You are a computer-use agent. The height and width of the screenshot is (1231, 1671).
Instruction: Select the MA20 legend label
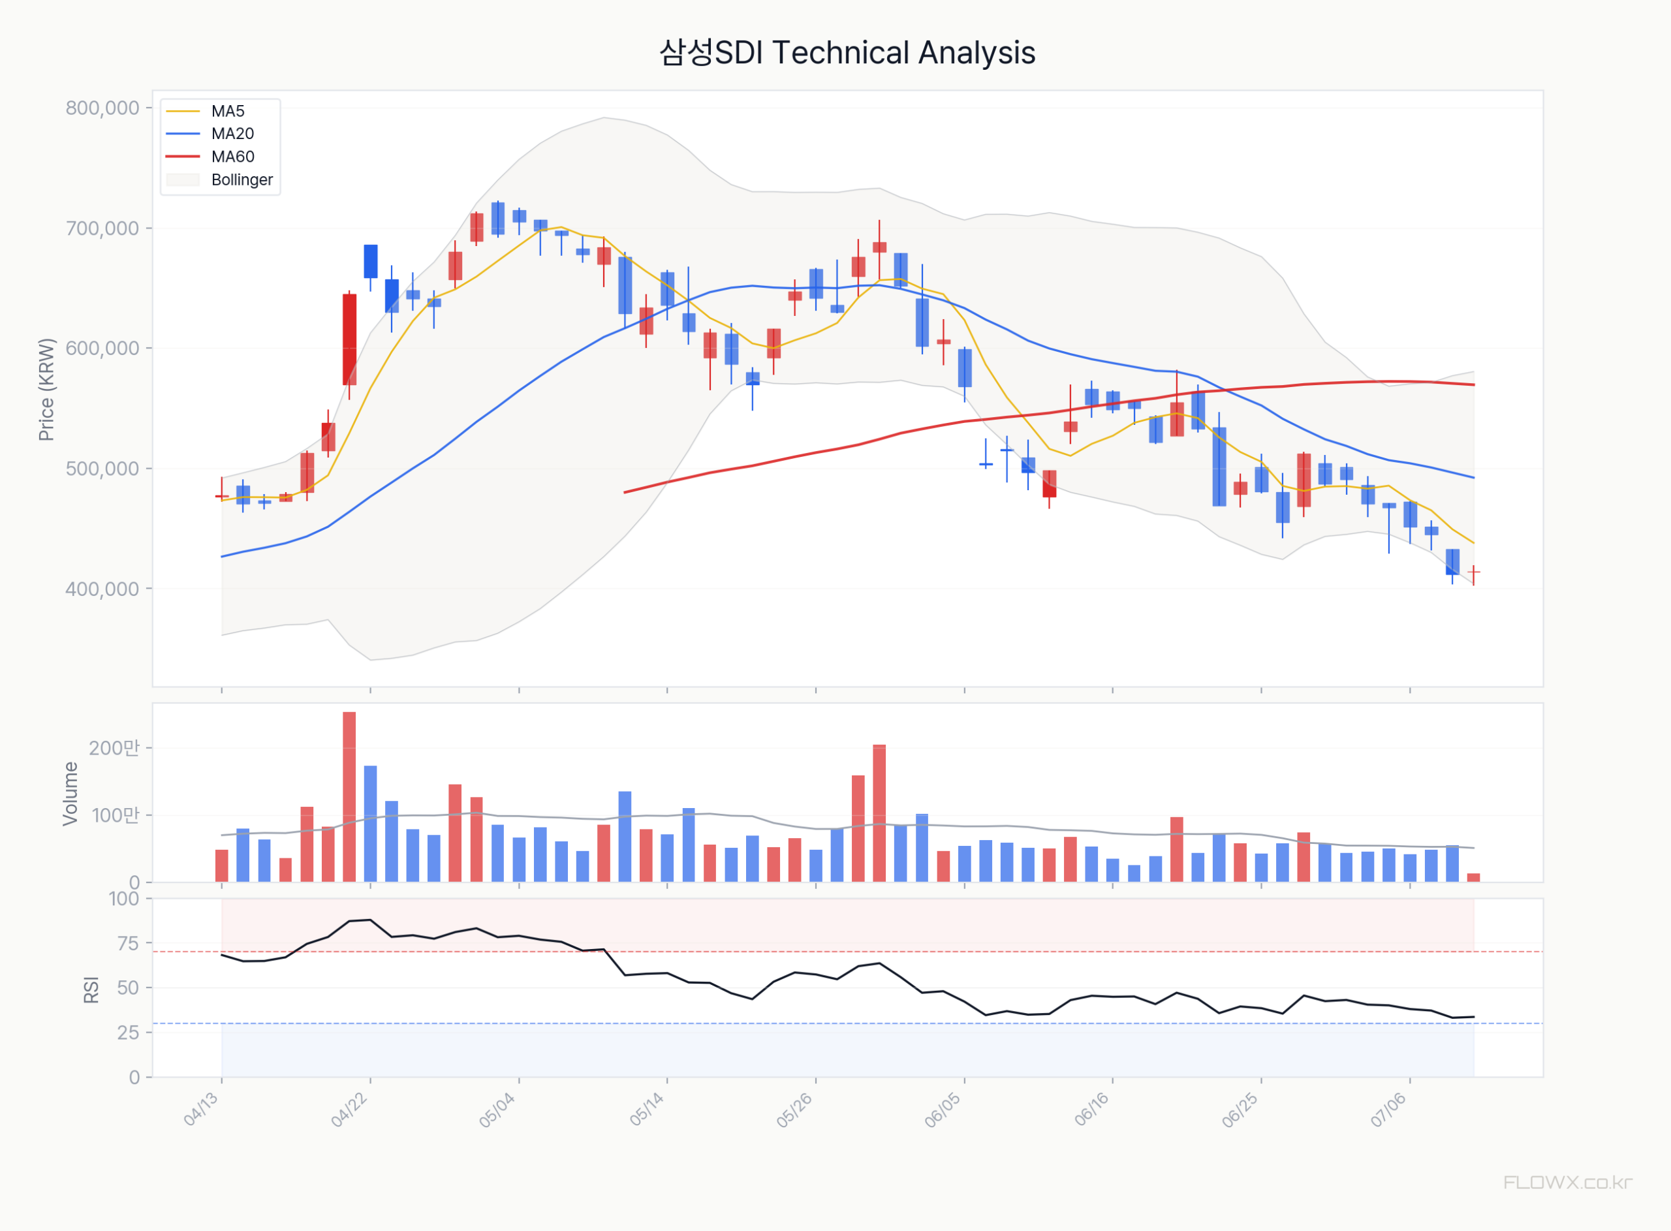(x=232, y=134)
